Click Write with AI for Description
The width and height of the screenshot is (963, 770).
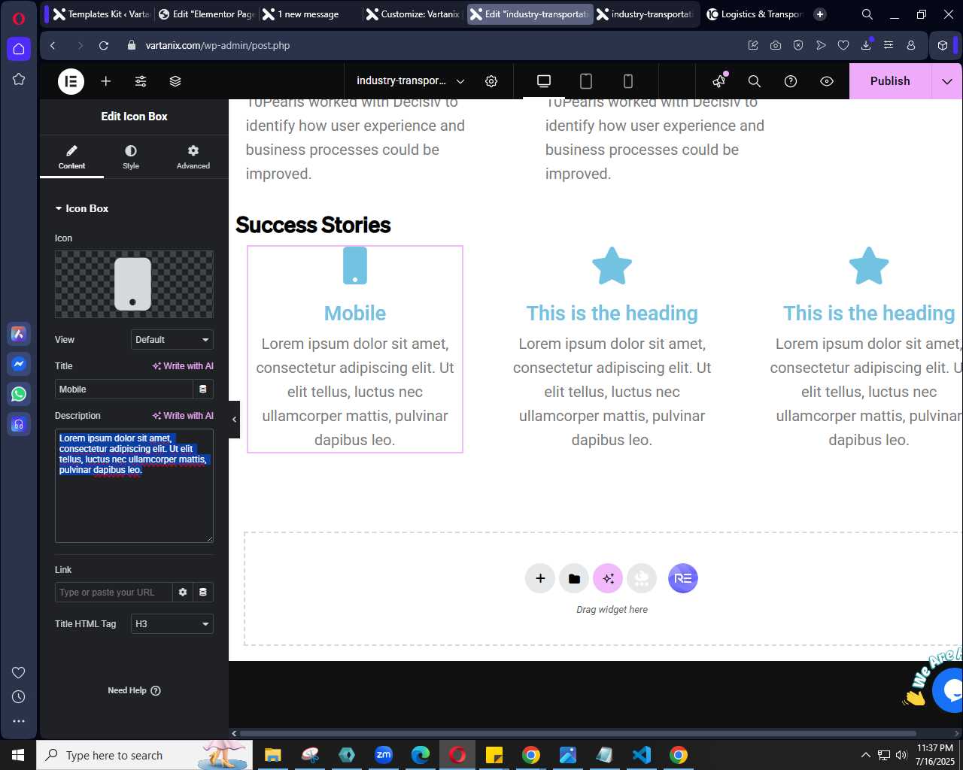tap(183, 416)
